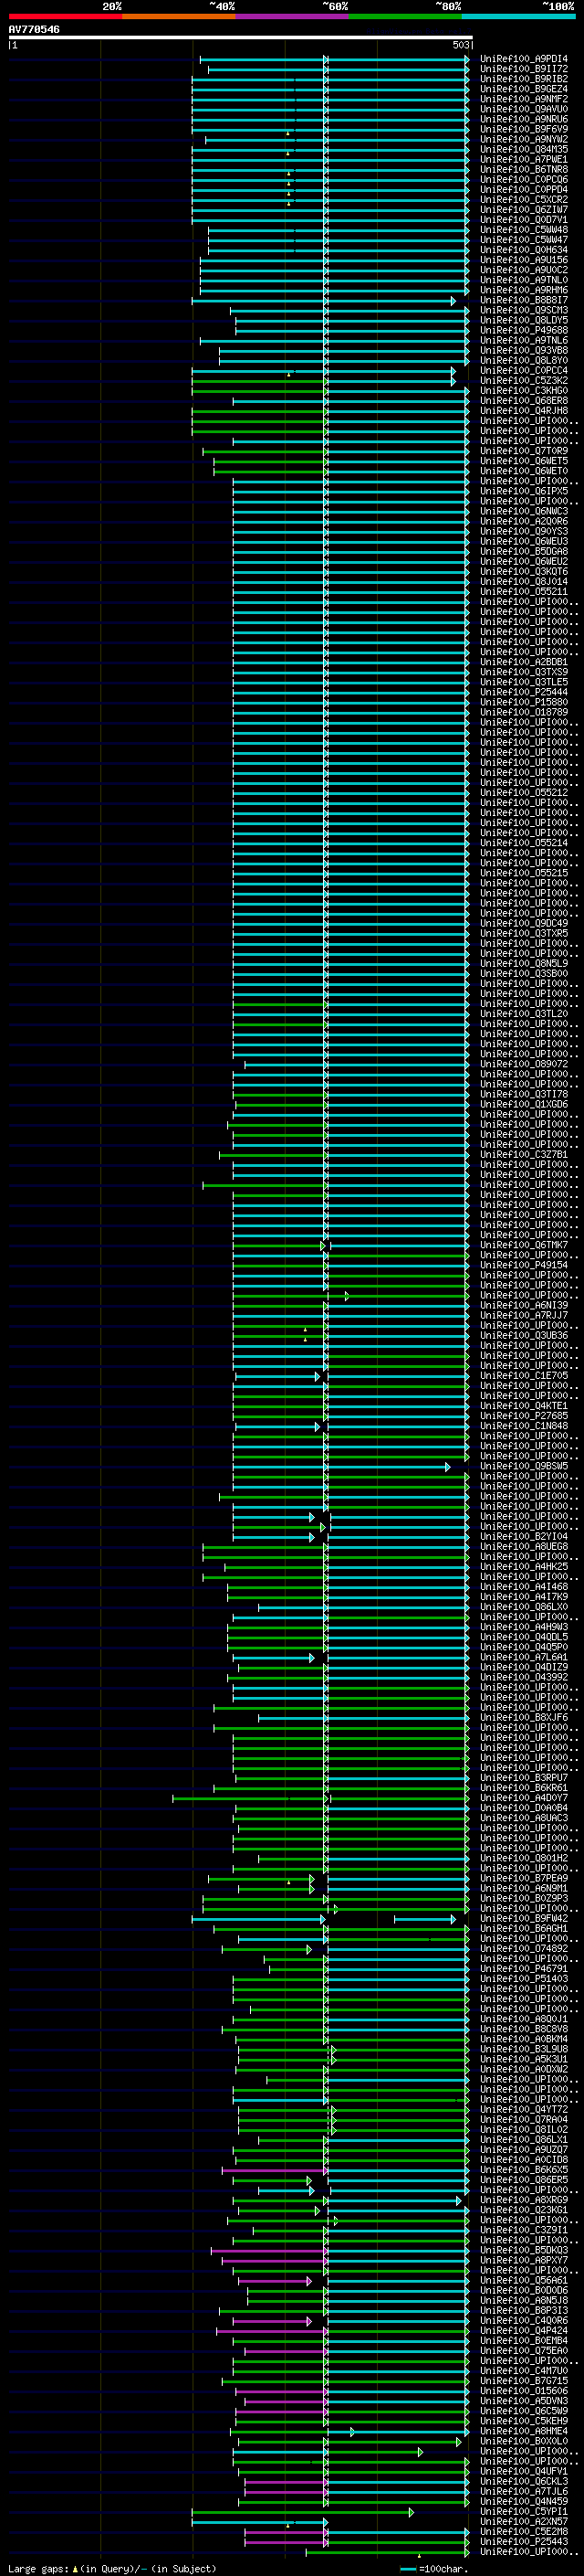Select label UniRef100_O74892
The height and width of the screenshot is (2576, 584).
(x=523, y=1948)
